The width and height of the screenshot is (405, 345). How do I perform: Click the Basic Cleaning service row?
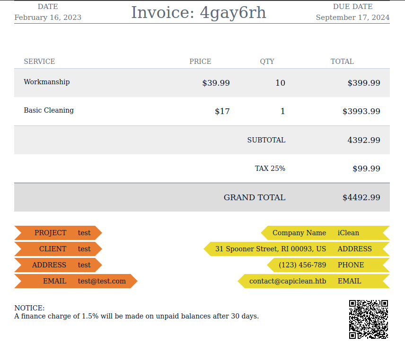pos(49,110)
